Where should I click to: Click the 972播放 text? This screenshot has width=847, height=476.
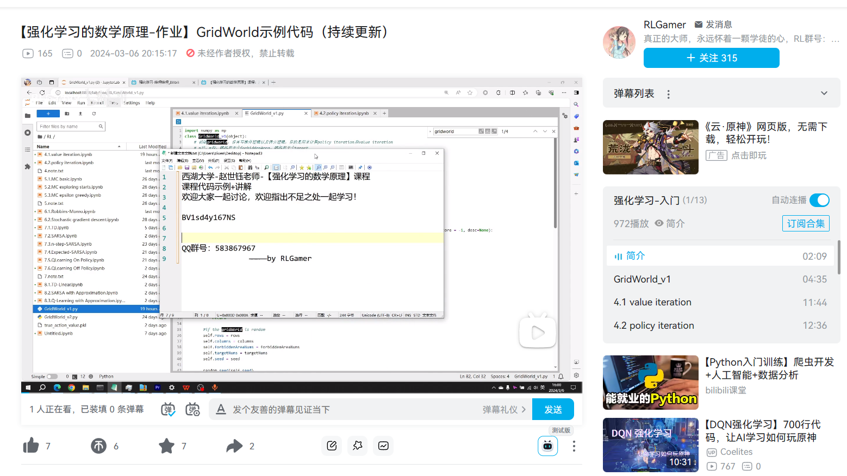coord(631,223)
